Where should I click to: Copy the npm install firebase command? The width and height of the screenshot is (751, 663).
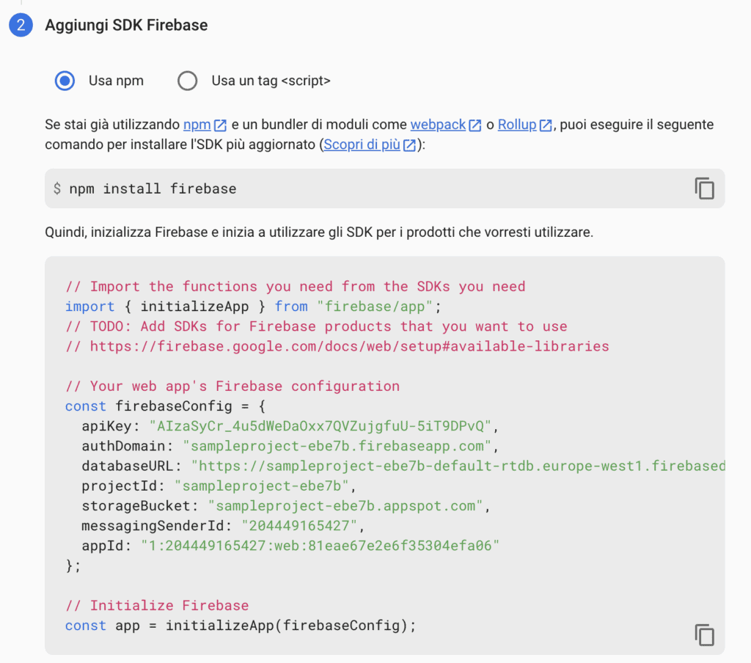pos(704,188)
